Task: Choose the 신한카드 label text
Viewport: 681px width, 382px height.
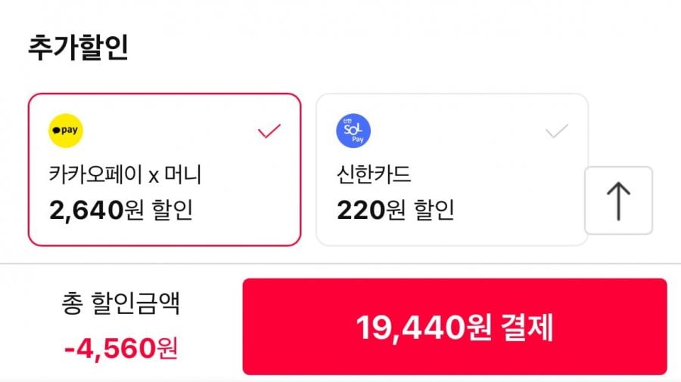Action: coord(374,174)
